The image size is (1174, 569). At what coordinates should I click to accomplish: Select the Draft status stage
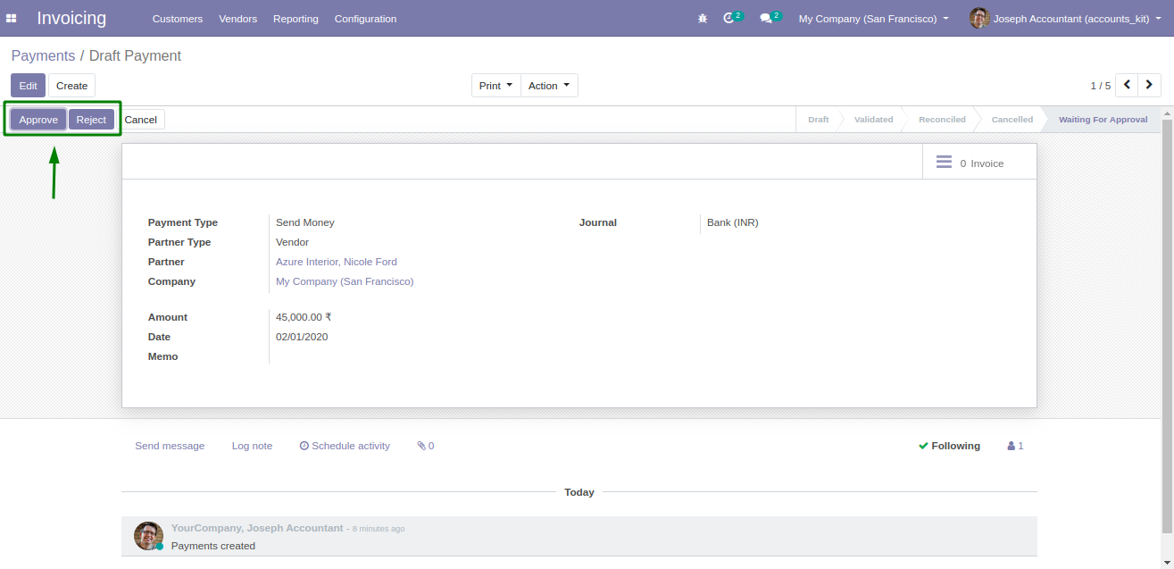(x=819, y=119)
